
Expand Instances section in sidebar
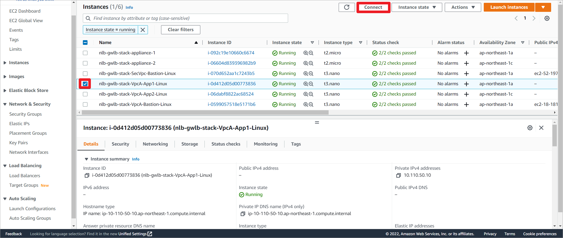(5, 63)
